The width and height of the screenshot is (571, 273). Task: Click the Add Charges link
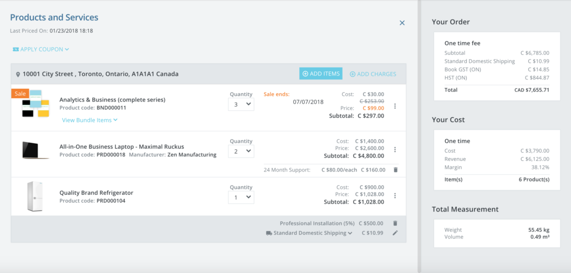tap(373, 74)
